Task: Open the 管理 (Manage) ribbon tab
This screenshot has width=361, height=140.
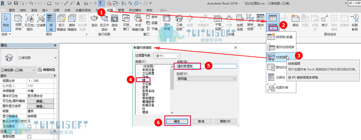Action: 121,10
